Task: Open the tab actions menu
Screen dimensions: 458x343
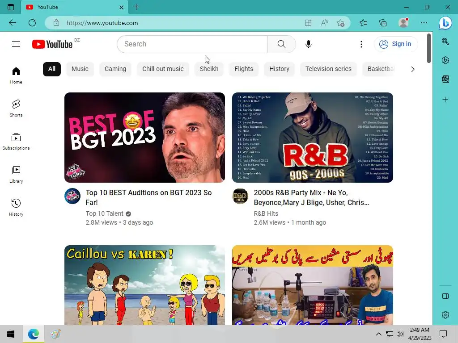Action: (x=11, y=7)
